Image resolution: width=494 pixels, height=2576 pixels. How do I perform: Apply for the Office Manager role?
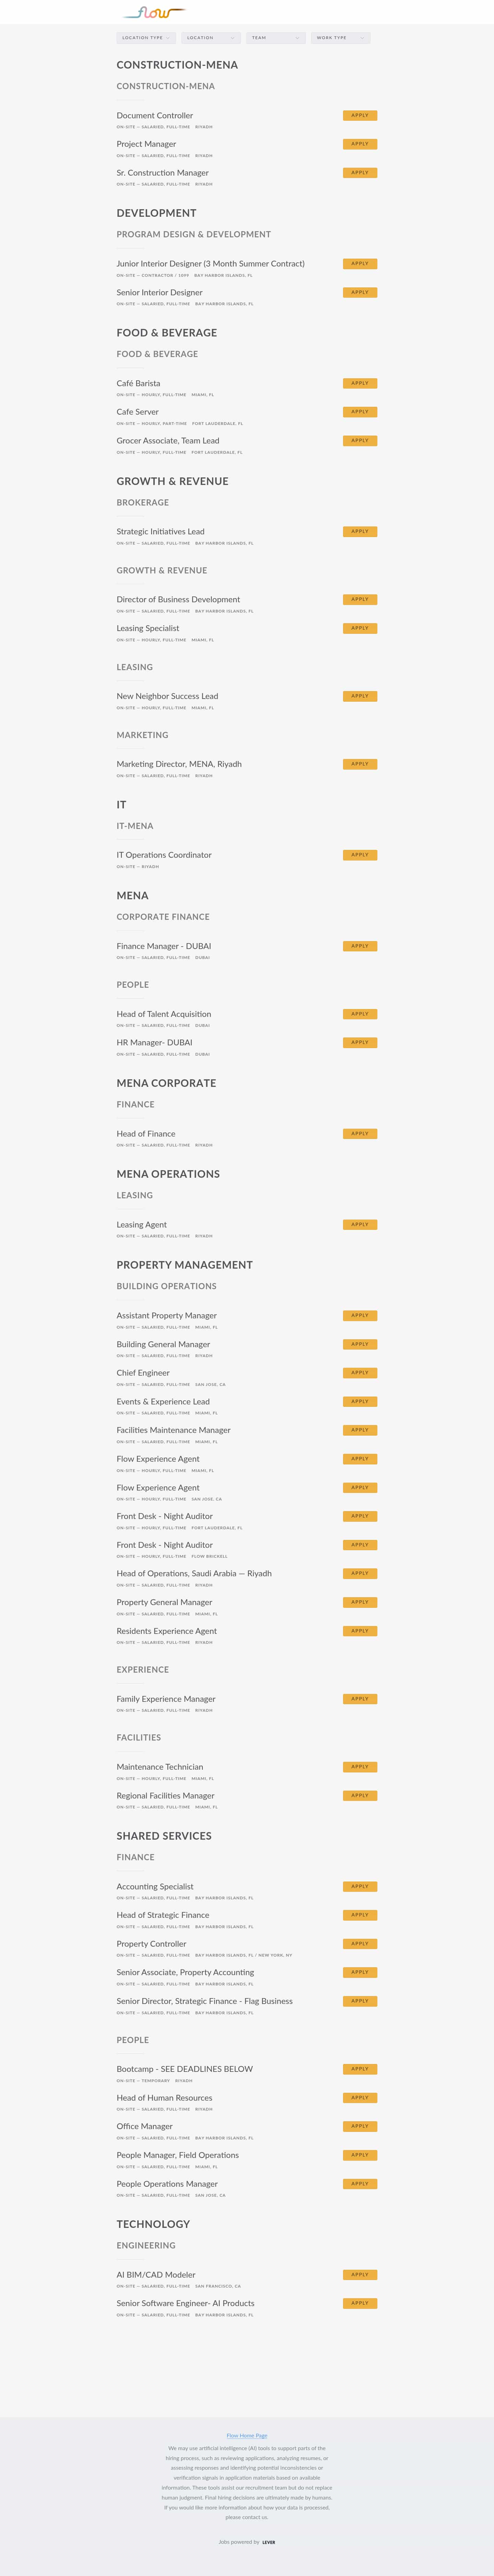360,2126
